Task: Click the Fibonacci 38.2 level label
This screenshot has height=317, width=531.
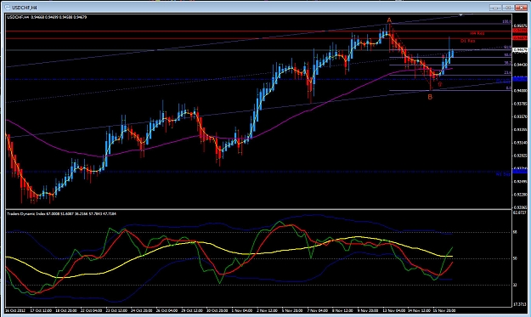Action: tap(507, 63)
